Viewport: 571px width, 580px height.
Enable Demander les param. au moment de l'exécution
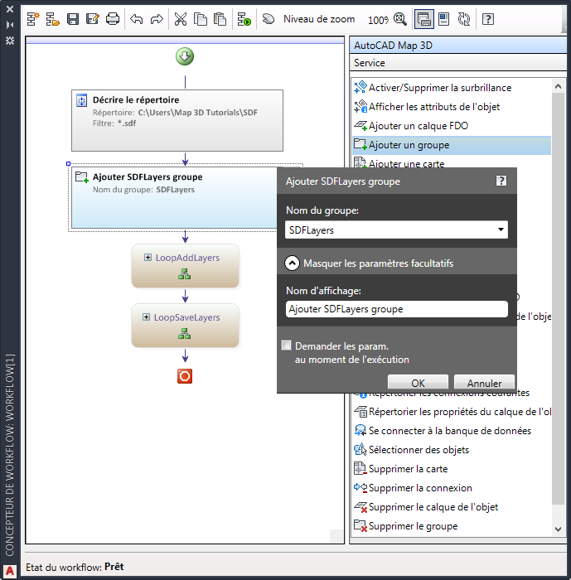[x=287, y=346]
